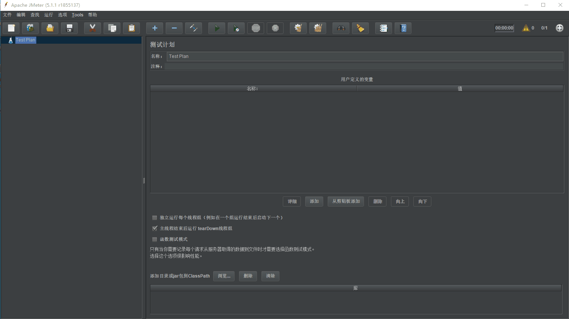Click the 注释 comment input field
The width and height of the screenshot is (569, 319).
pos(364,66)
